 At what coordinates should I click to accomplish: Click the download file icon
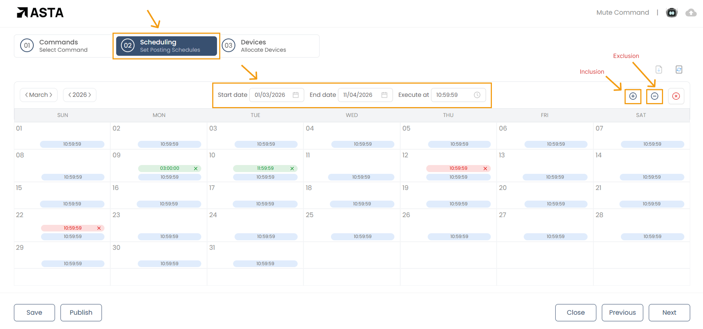click(659, 69)
